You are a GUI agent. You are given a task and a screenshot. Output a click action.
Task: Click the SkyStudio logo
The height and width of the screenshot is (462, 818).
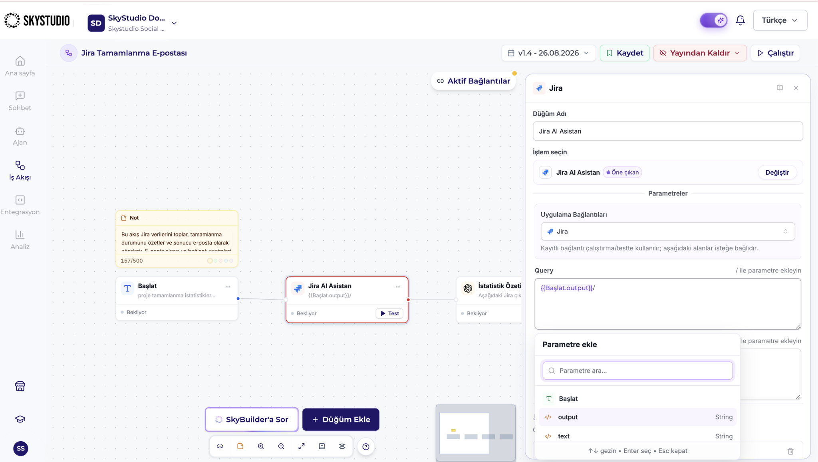pos(37,20)
